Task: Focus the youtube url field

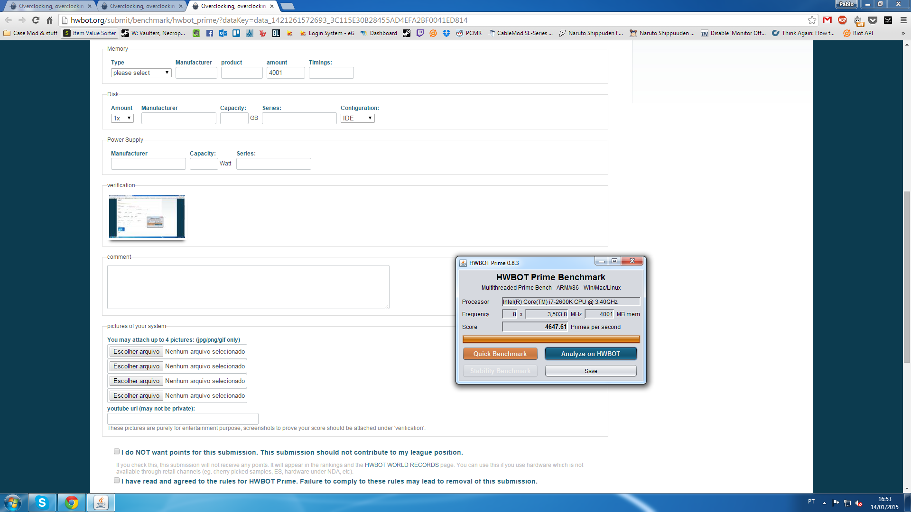Action: (x=183, y=419)
